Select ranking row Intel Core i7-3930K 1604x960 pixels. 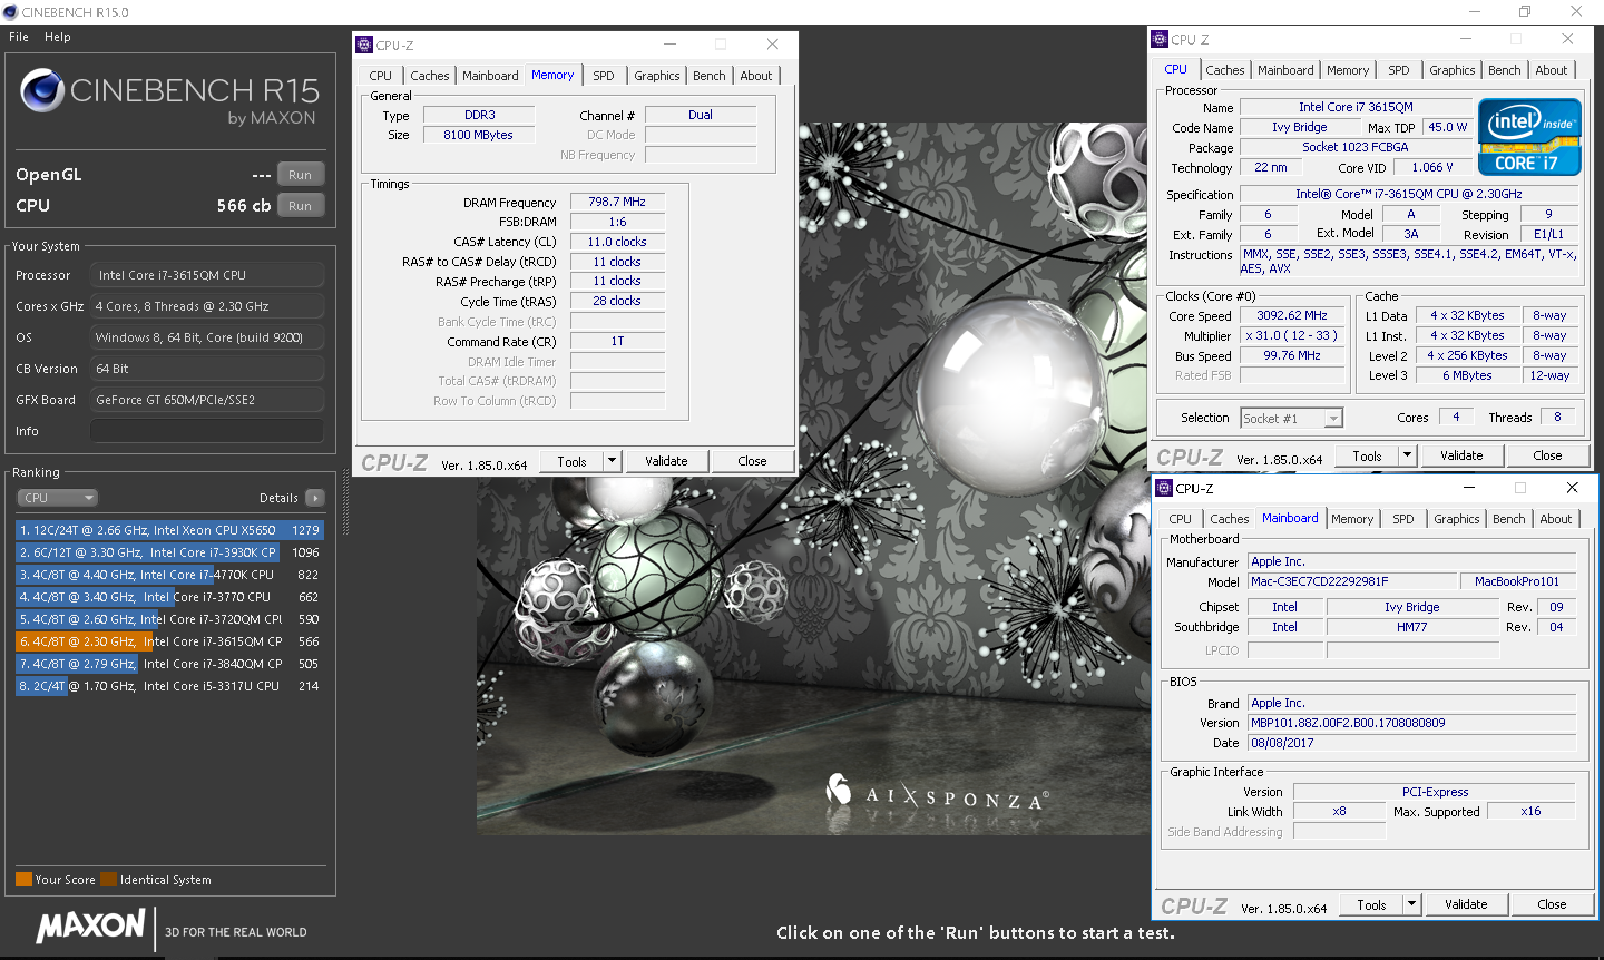click(x=169, y=552)
